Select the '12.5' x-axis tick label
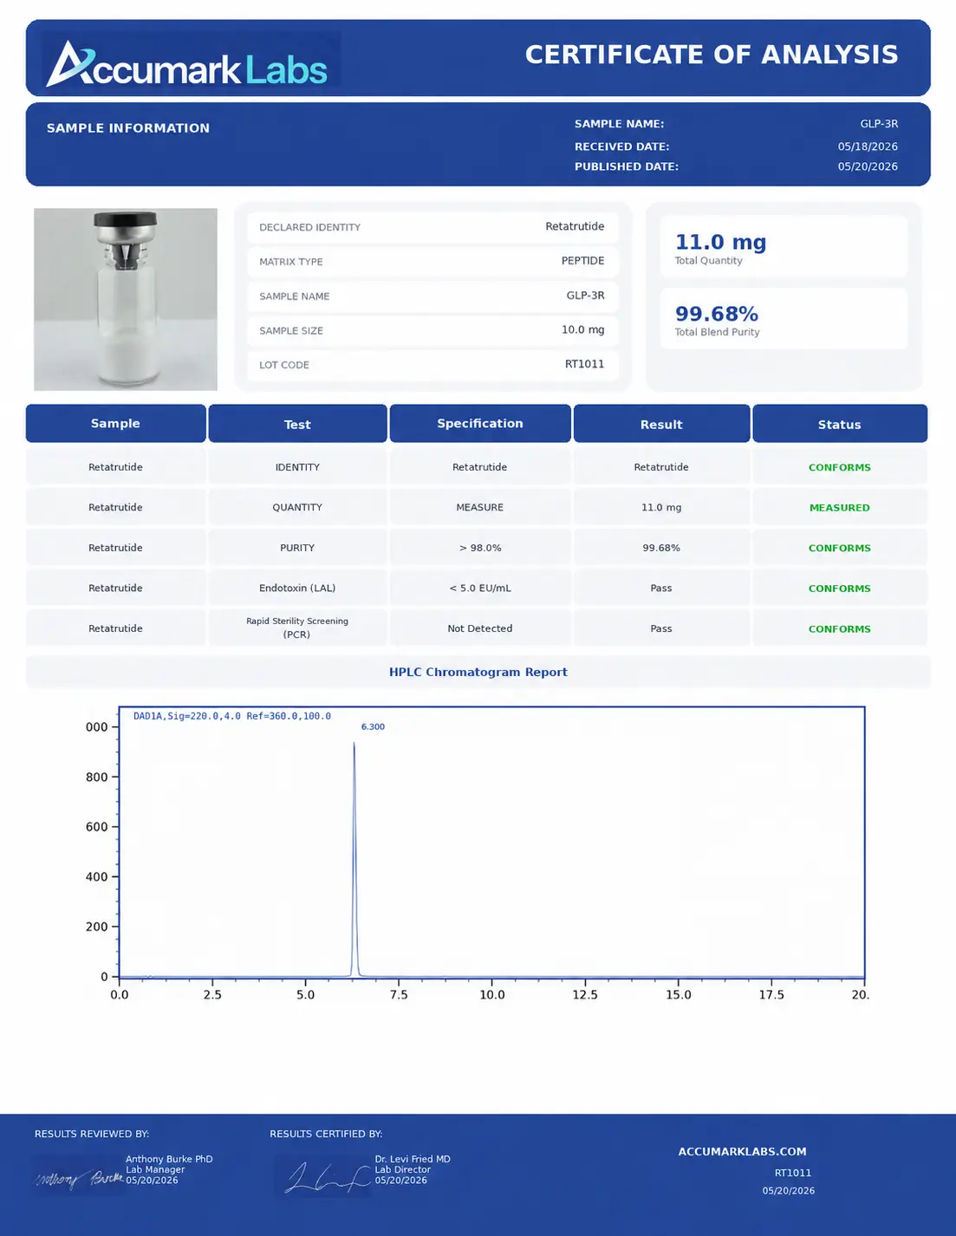 click(585, 995)
